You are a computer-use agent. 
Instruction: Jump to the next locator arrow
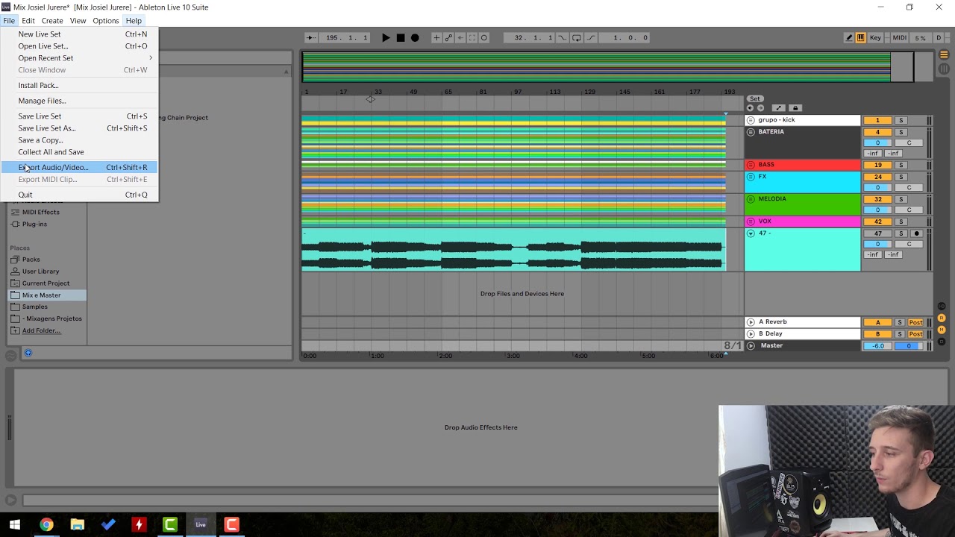click(x=760, y=108)
